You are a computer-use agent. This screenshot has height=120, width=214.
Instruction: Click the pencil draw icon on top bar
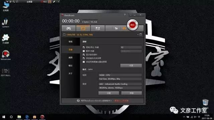pyautogui.click(x=54, y=2)
